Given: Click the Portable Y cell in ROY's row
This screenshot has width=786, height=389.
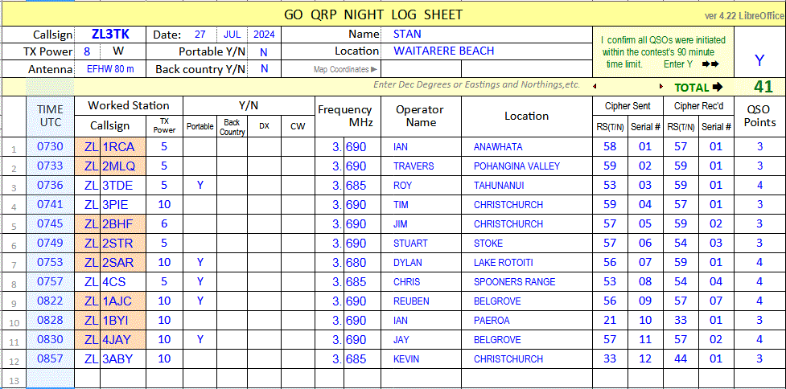Looking at the screenshot, I should click(x=200, y=186).
